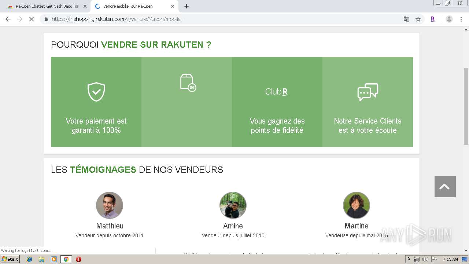Click the name Amine
Viewport: 469px width, 264px height.
click(x=233, y=226)
